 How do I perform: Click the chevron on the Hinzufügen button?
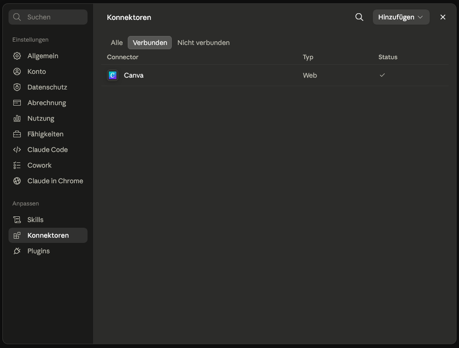pyautogui.click(x=420, y=18)
